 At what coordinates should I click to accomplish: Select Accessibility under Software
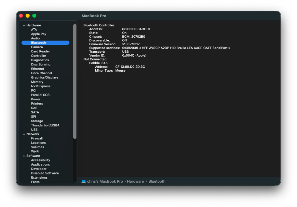tap(40, 160)
